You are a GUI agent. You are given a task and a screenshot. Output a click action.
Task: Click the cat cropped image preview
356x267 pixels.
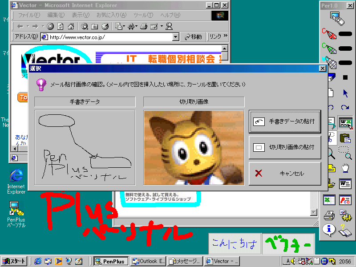click(x=194, y=148)
